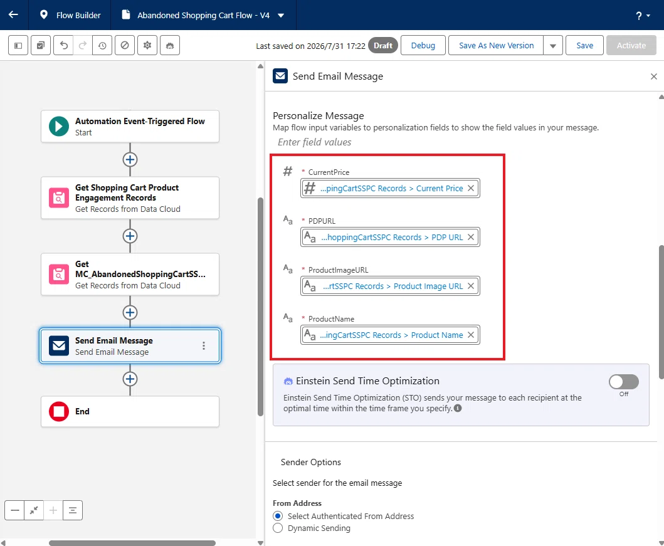664x546 pixels.
Task: Click the MC_AbandonedShoppingCartSS node's pink icon
Action: [59, 275]
